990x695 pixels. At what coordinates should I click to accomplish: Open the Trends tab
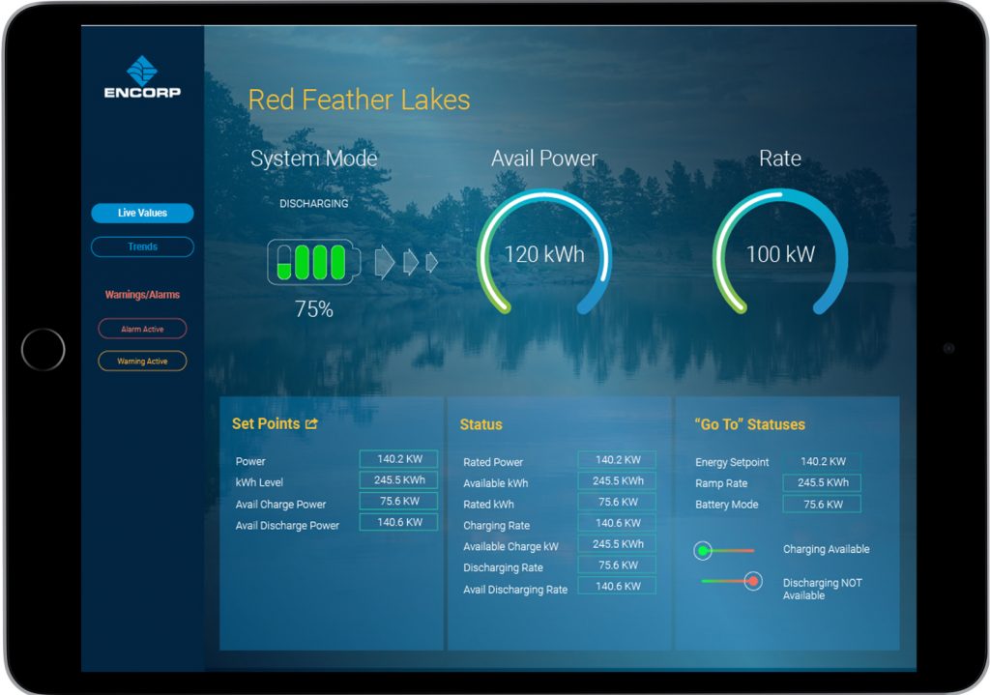[142, 246]
